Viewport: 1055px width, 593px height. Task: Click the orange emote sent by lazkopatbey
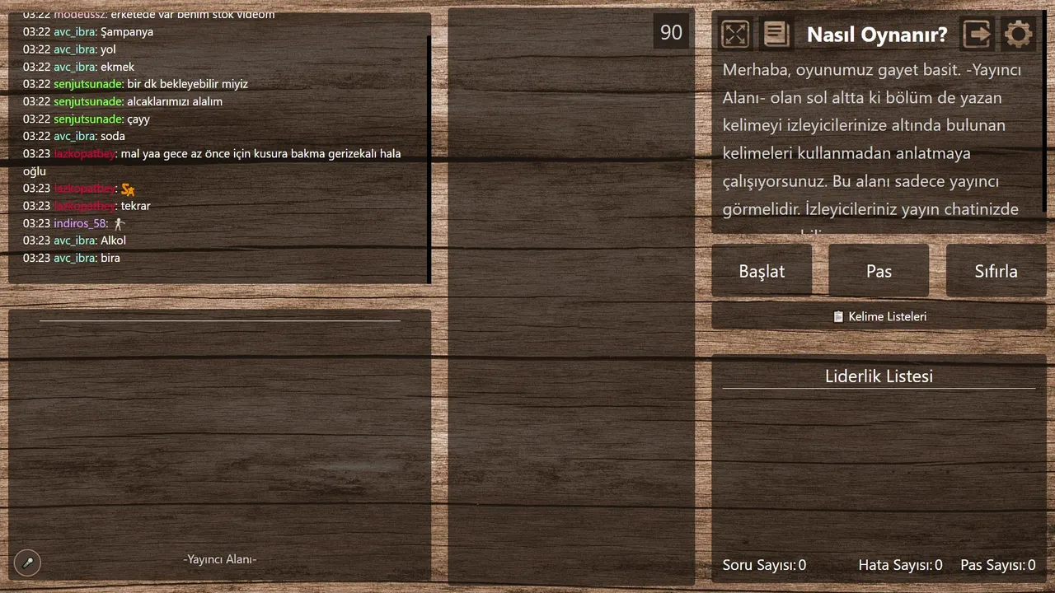coord(128,189)
